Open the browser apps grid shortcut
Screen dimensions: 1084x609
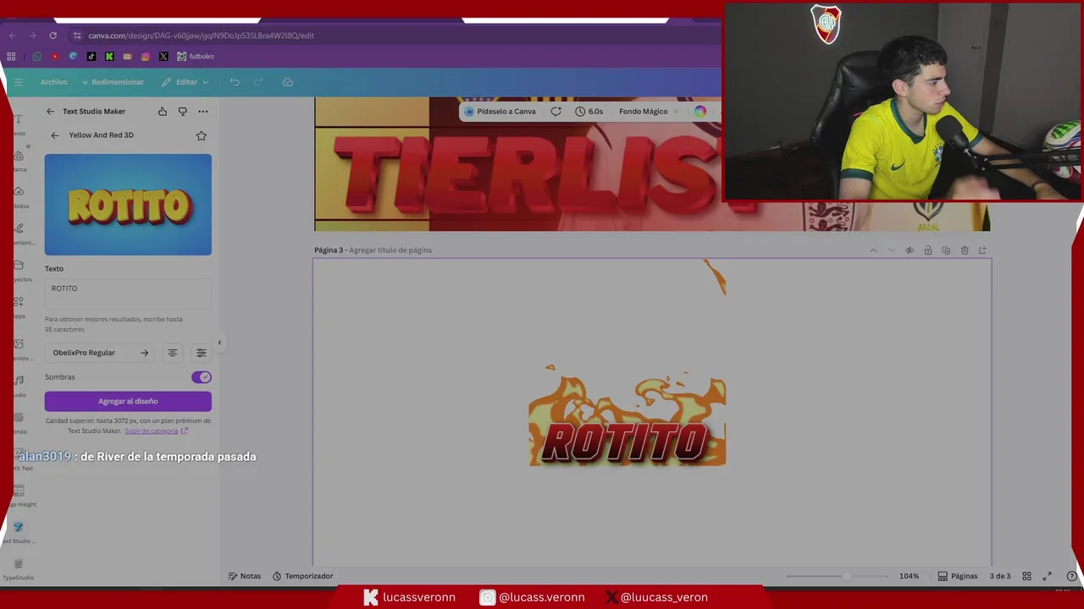click(x=11, y=57)
